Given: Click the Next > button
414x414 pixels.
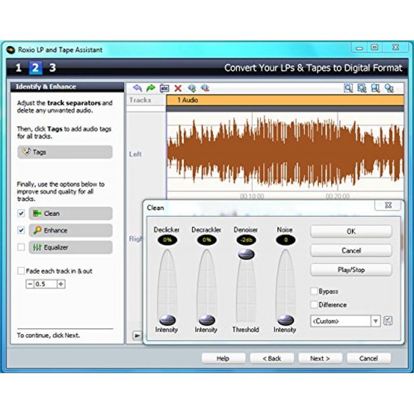Looking at the screenshot, I should tap(320, 358).
